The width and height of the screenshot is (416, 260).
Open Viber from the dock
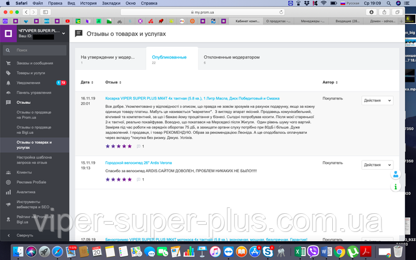(313, 252)
